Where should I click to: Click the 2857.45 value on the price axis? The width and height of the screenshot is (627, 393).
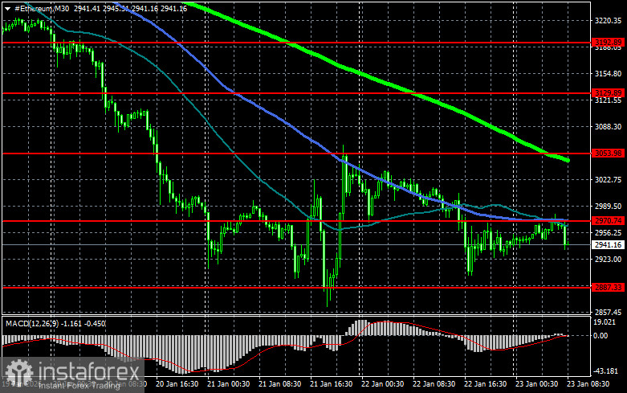pos(609,312)
